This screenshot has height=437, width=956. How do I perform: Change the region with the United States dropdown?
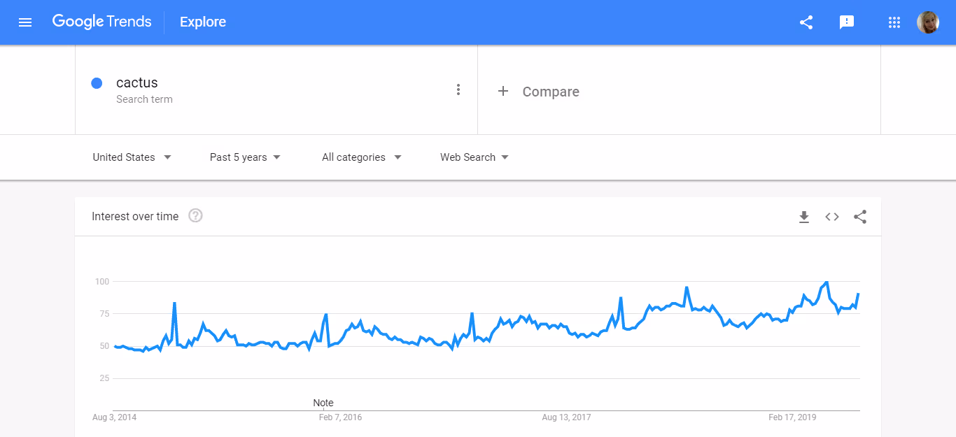[x=132, y=157]
